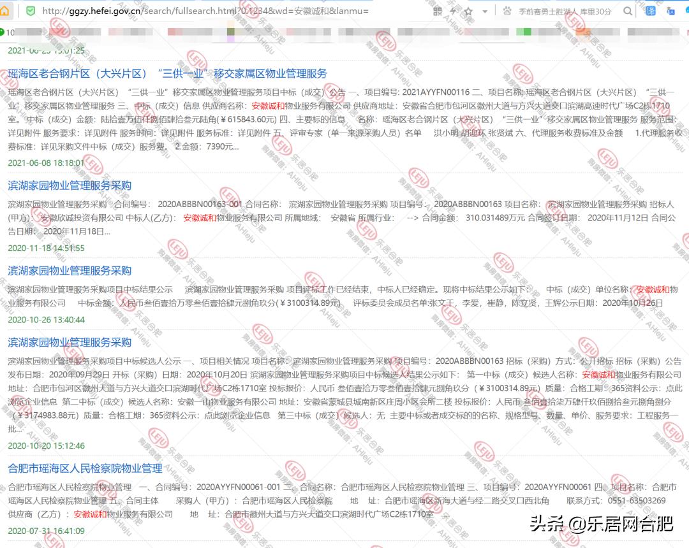
Task: Click the hot-search topic icon before the trending text
Action: (508, 11)
